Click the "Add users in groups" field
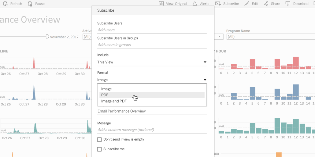This screenshot has height=157, width=315. point(152,45)
